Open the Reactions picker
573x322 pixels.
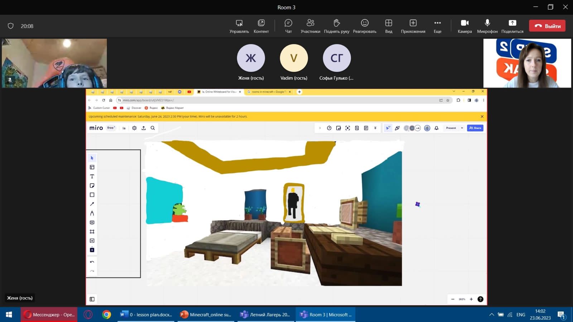(x=364, y=26)
